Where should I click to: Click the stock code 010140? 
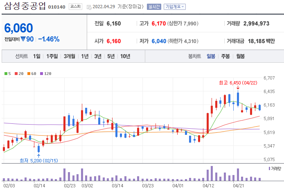(56, 7)
